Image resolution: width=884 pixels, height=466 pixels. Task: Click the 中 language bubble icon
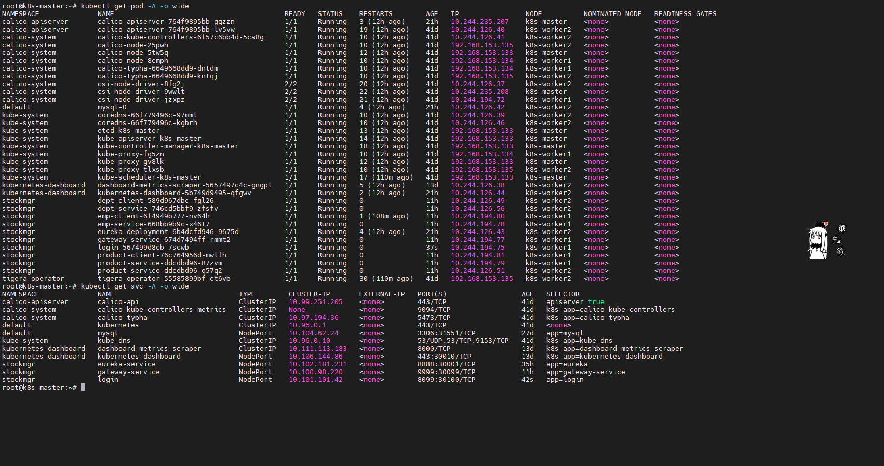click(x=841, y=228)
